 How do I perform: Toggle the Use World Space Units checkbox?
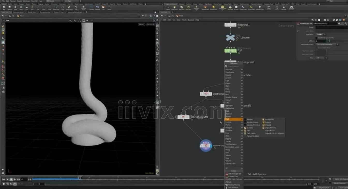[x=316, y=38]
